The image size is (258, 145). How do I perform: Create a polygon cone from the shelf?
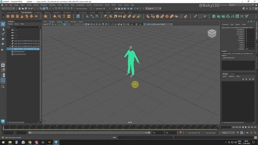[x=22, y=16]
